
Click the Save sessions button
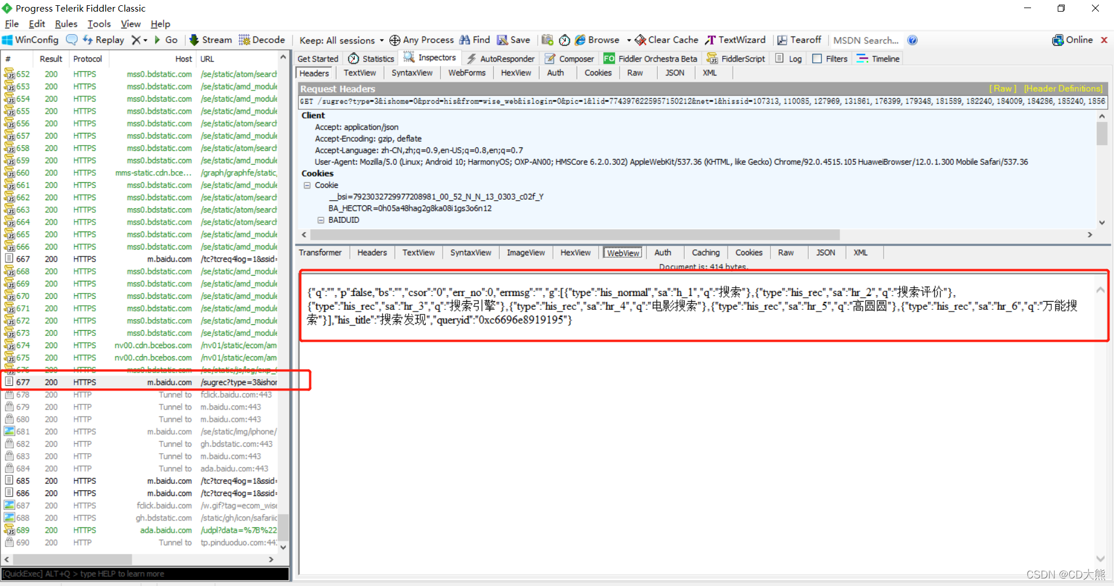pyautogui.click(x=513, y=40)
